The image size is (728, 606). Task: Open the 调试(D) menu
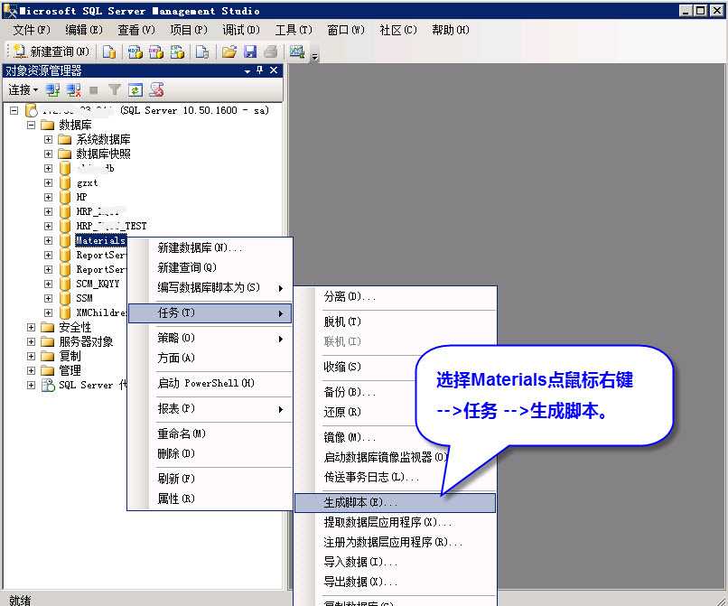(241, 30)
